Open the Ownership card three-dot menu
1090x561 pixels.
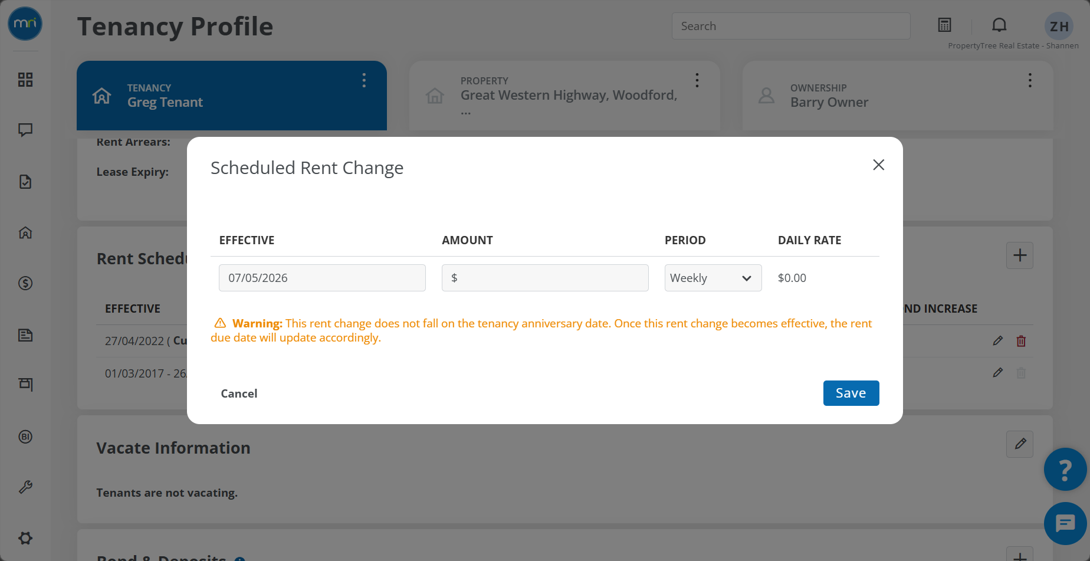1030,80
